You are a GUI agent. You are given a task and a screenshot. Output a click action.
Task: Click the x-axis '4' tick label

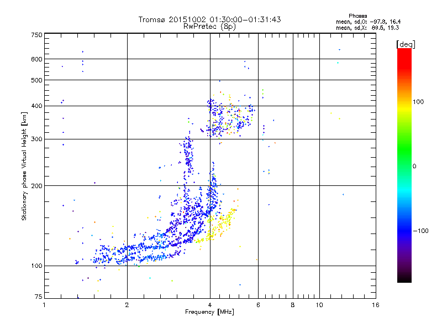[210, 305]
